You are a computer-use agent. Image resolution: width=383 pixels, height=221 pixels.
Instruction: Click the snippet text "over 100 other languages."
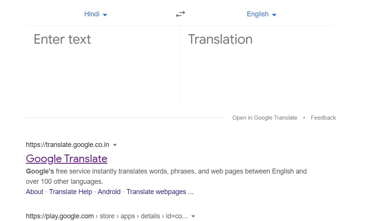point(65,182)
